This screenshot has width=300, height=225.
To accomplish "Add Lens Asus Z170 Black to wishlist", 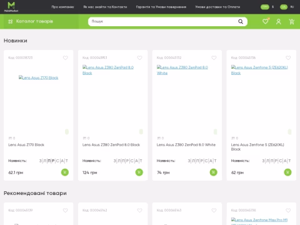I will coord(66,57).
